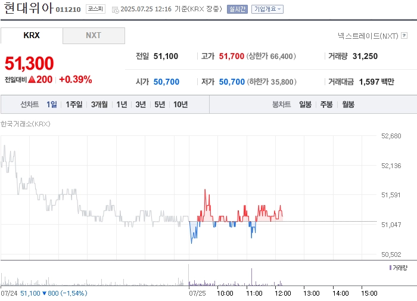417x301 pixels.
Task: Click the previous close 51,100 below chart
Action: pyautogui.click(x=30, y=293)
